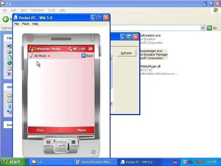Select the DMAAsPlugin.dll file entry
This screenshot has height=166, width=221.
[159, 70]
